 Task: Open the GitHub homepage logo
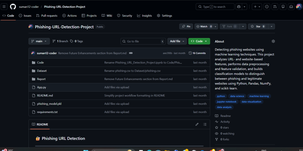coord(13,7)
